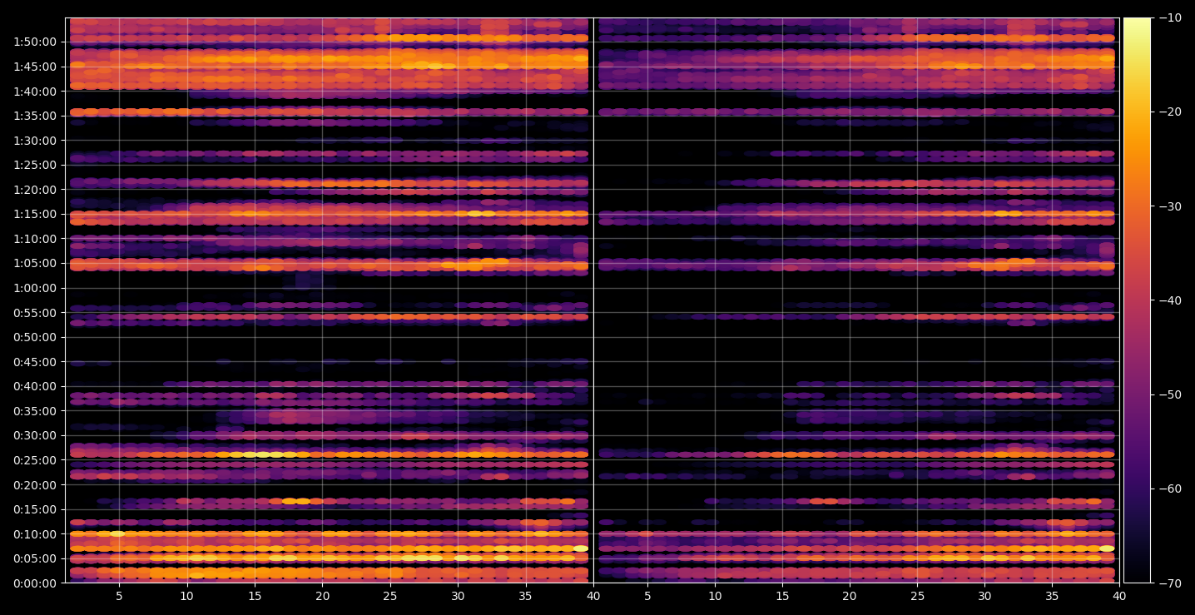Click the inferno colorbar gradient strip
Viewport: 1195px width, 615px height.
1137,300
